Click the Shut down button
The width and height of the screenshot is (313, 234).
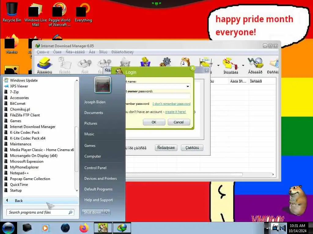pyautogui.click(x=92, y=212)
